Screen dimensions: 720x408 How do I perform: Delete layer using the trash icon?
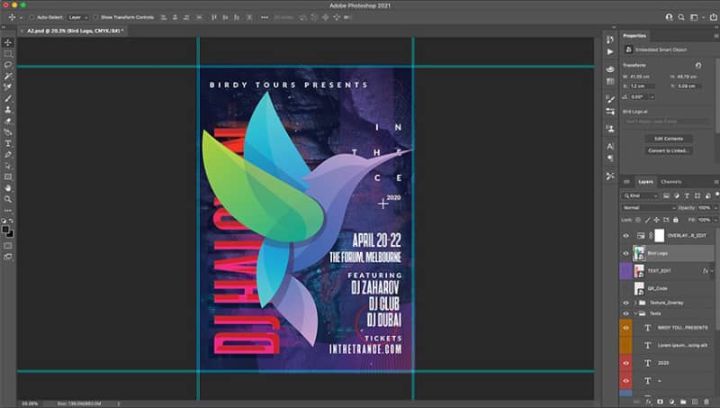click(706, 402)
